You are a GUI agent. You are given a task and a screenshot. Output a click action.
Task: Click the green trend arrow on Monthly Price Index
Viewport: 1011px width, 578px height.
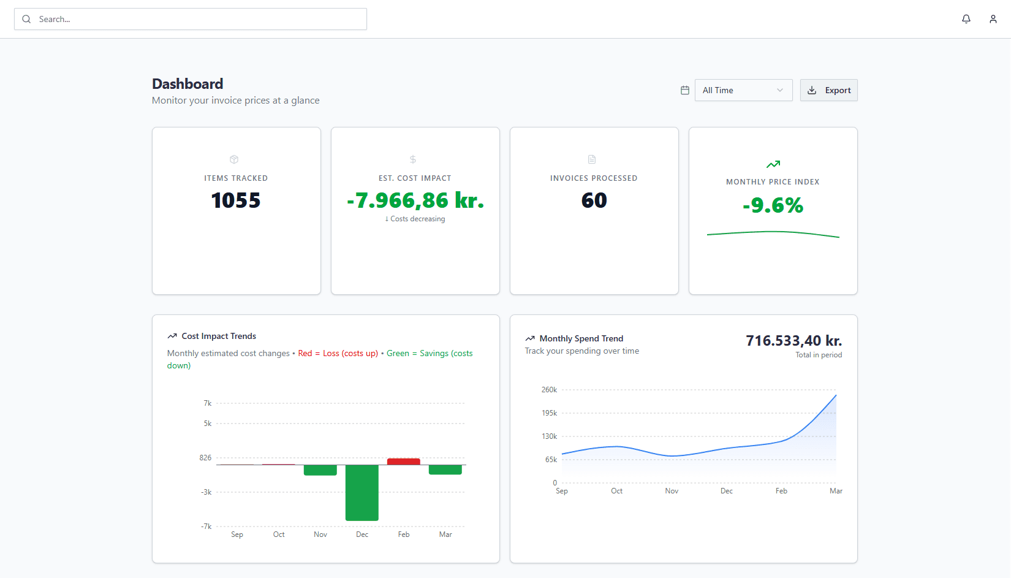point(773,164)
